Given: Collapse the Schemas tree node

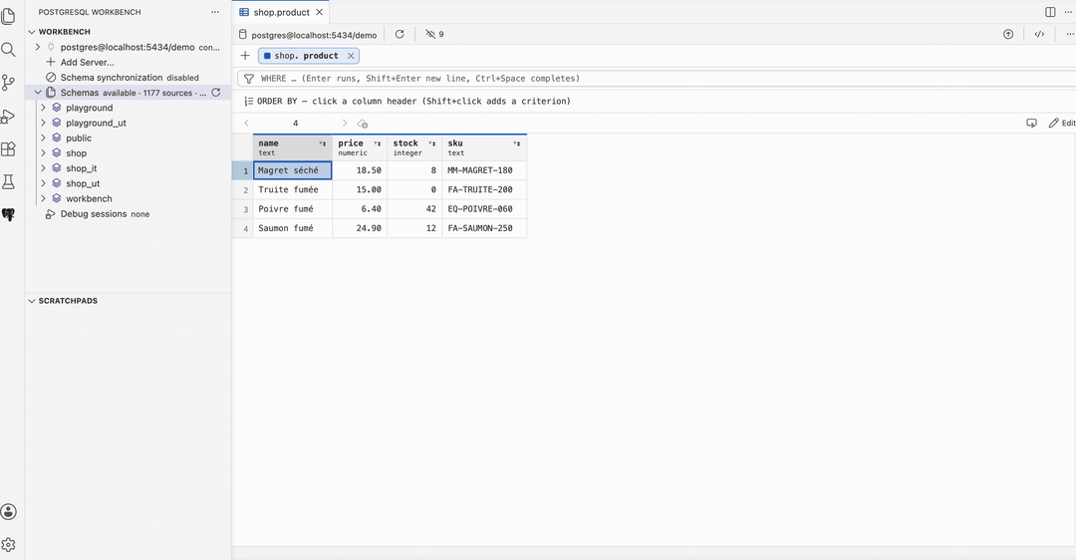Looking at the screenshot, I should [x=38, y=93].
